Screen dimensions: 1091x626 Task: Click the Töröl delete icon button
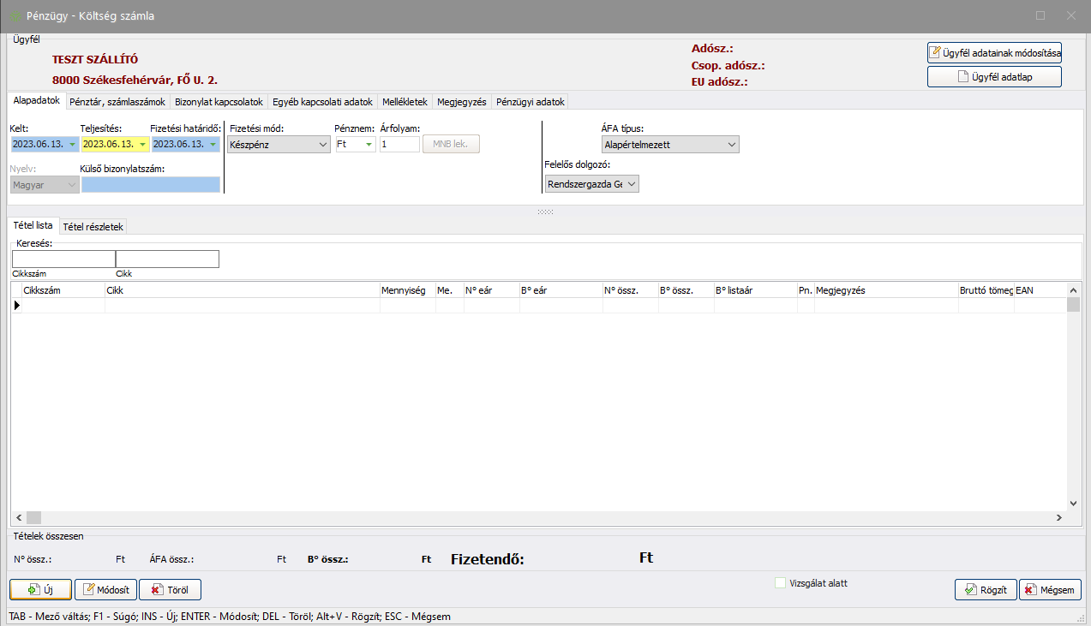(x=170, y=589)
